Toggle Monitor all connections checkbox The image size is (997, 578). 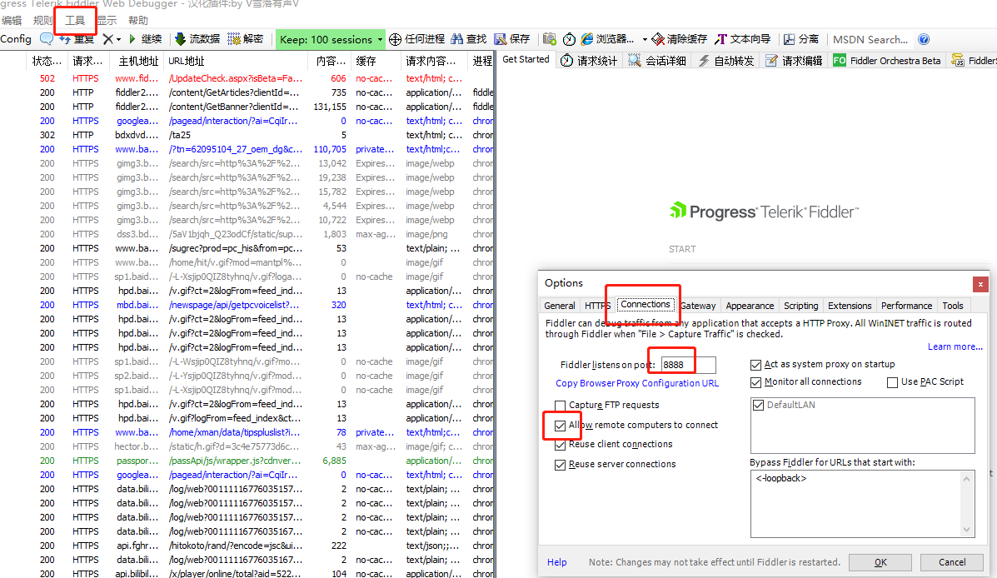point(756,382)
